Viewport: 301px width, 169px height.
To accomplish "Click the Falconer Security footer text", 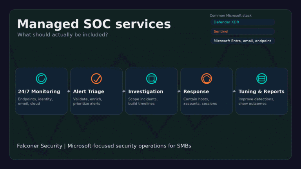I will (x=104, y=146).
